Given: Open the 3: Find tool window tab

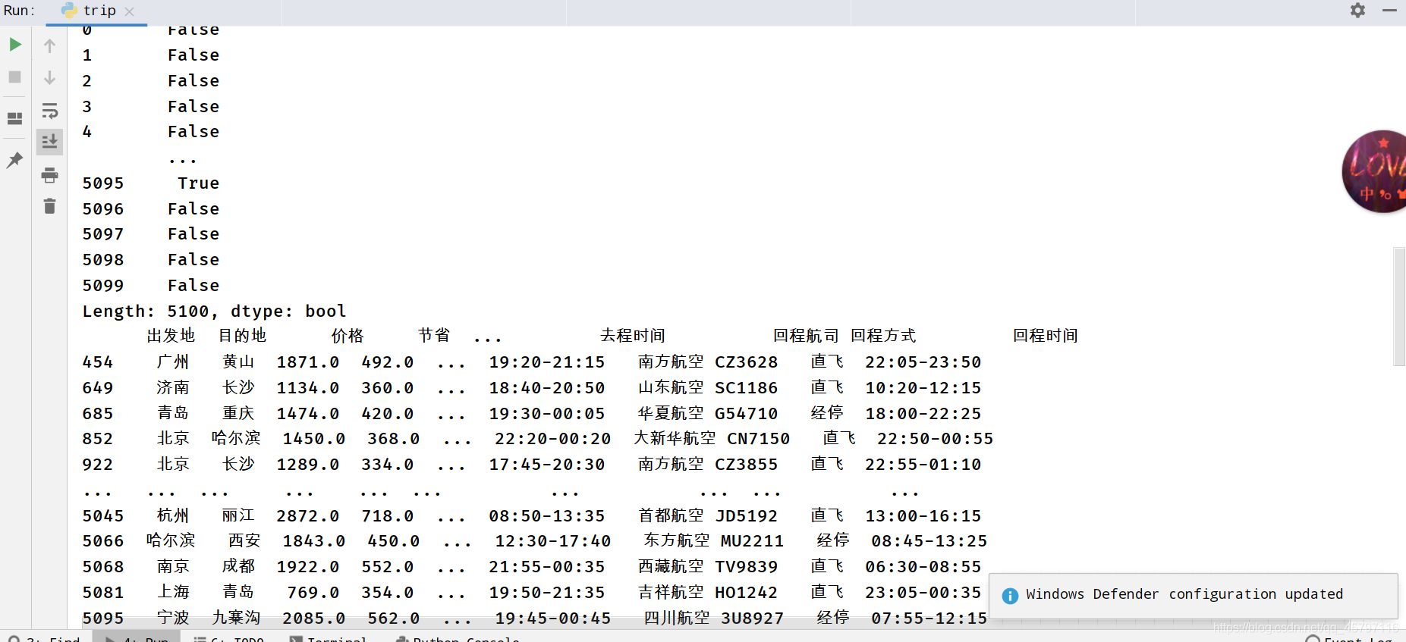Looking at the screenshot, I should tap(44, 637).
